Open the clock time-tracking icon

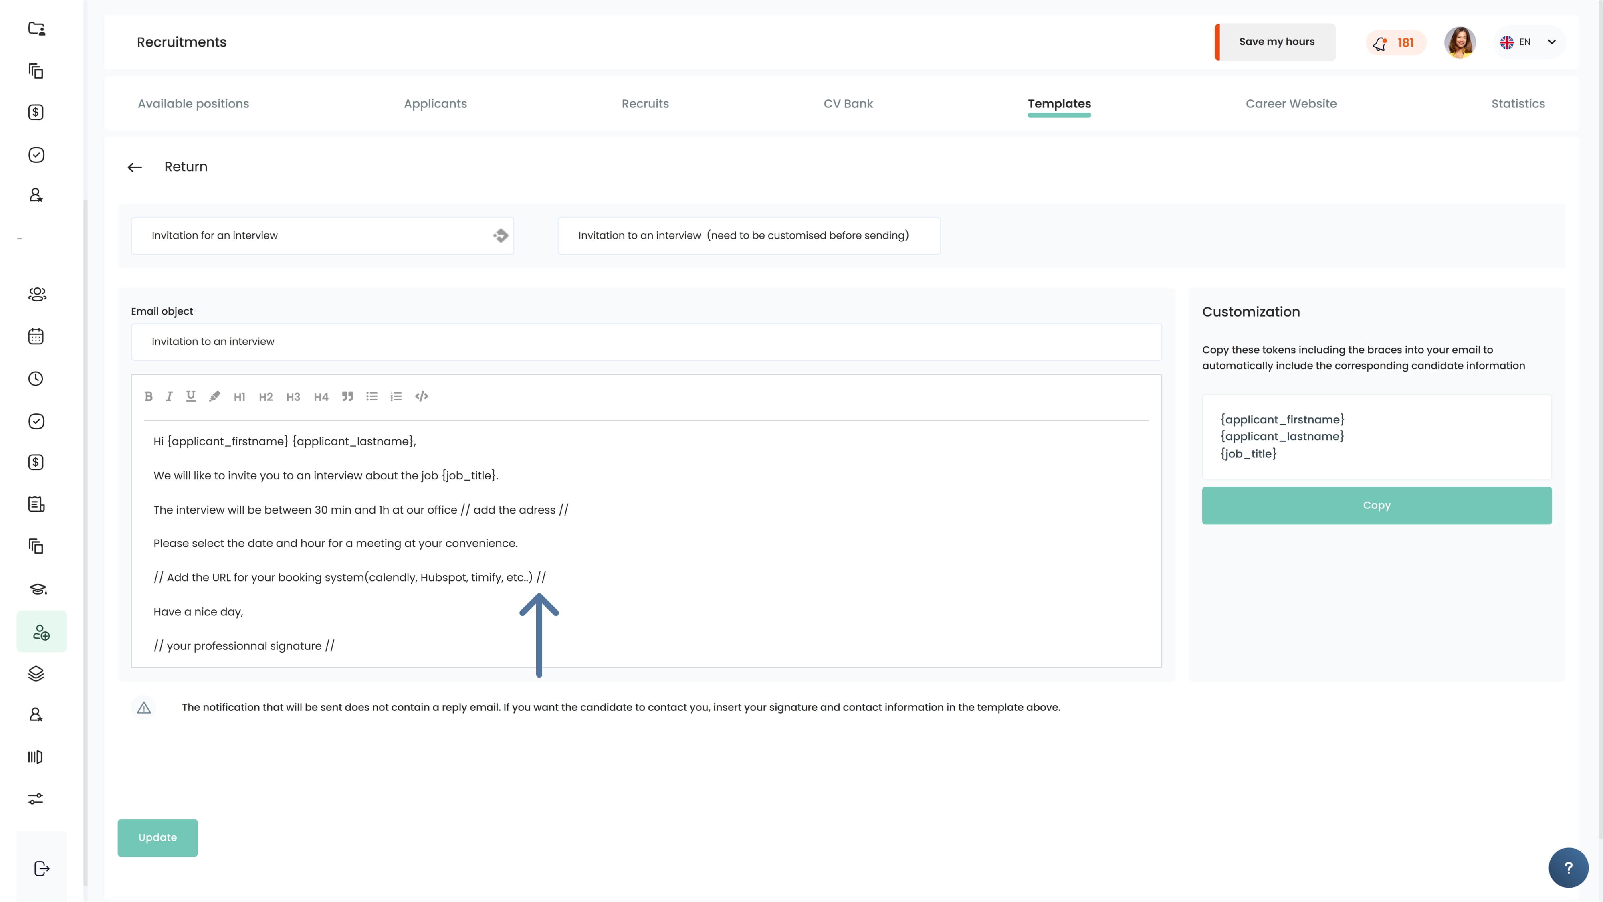(x=36, y=378)
